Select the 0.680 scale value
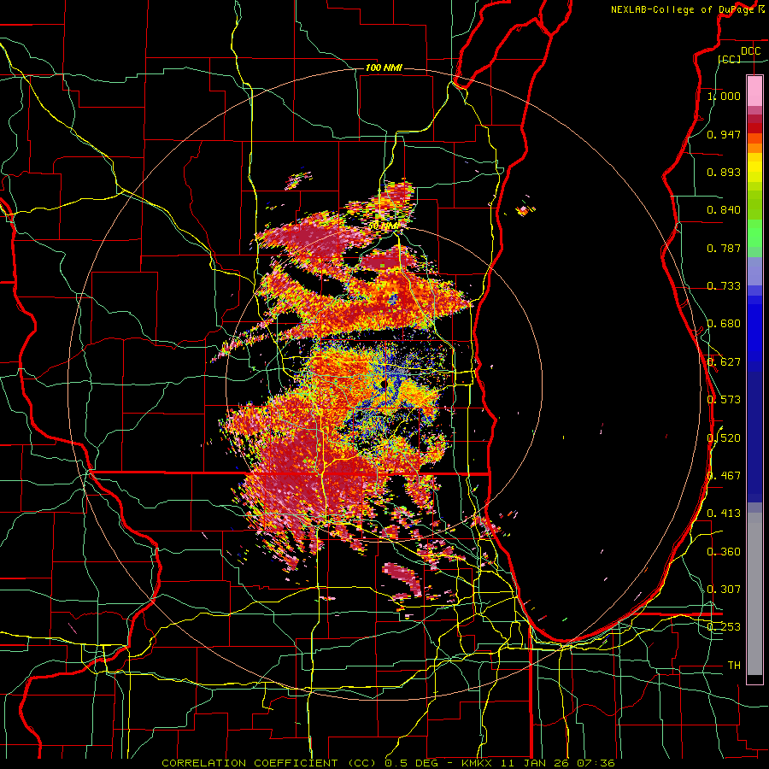 [x=724, y=324]
